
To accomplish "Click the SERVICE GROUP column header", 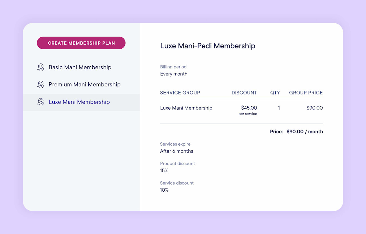I will click(180, 93).
